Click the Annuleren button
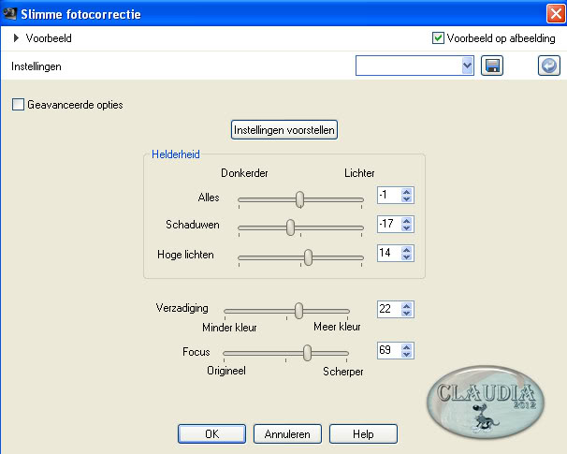This screenshot has width=567, height=454. (287, 433)
